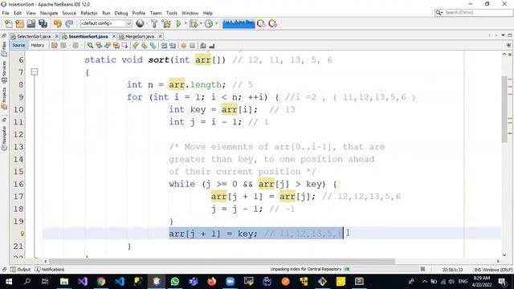Image resolution: width=514 pixels, height=289 pixels.
Task: Open the default config dropdown
Action: (106, 23)
